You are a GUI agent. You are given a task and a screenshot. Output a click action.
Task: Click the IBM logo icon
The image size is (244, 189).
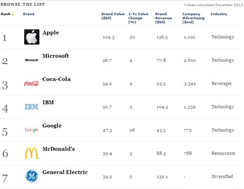(x=32, y=107)
